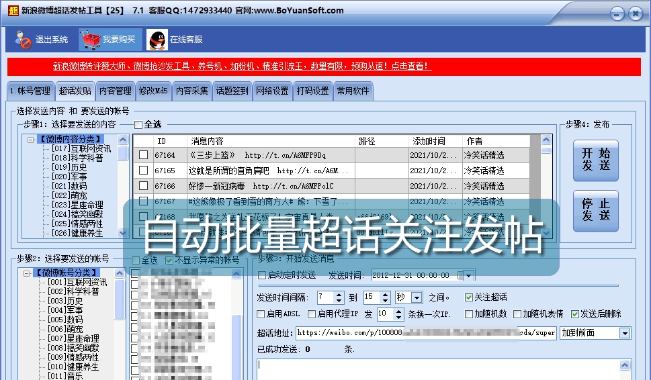Check the box for row 67165
Image resolution: width=651 pixels, height=380 pixels.
144,170
